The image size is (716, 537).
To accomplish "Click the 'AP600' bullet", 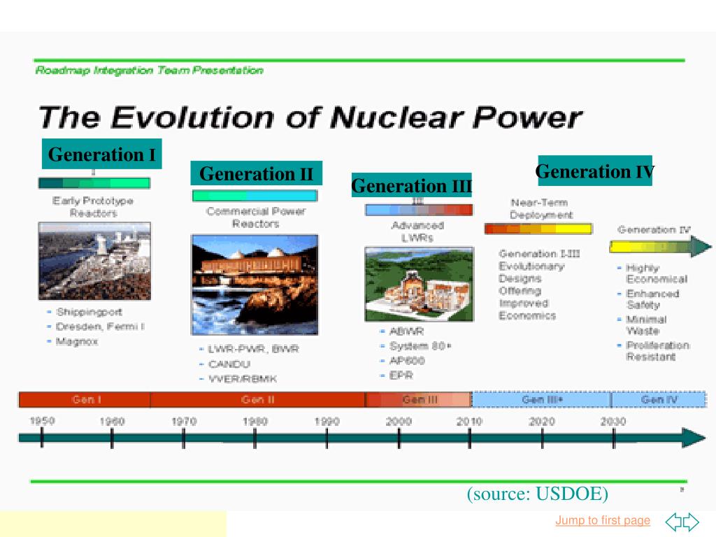I will (x=403, y=360).
